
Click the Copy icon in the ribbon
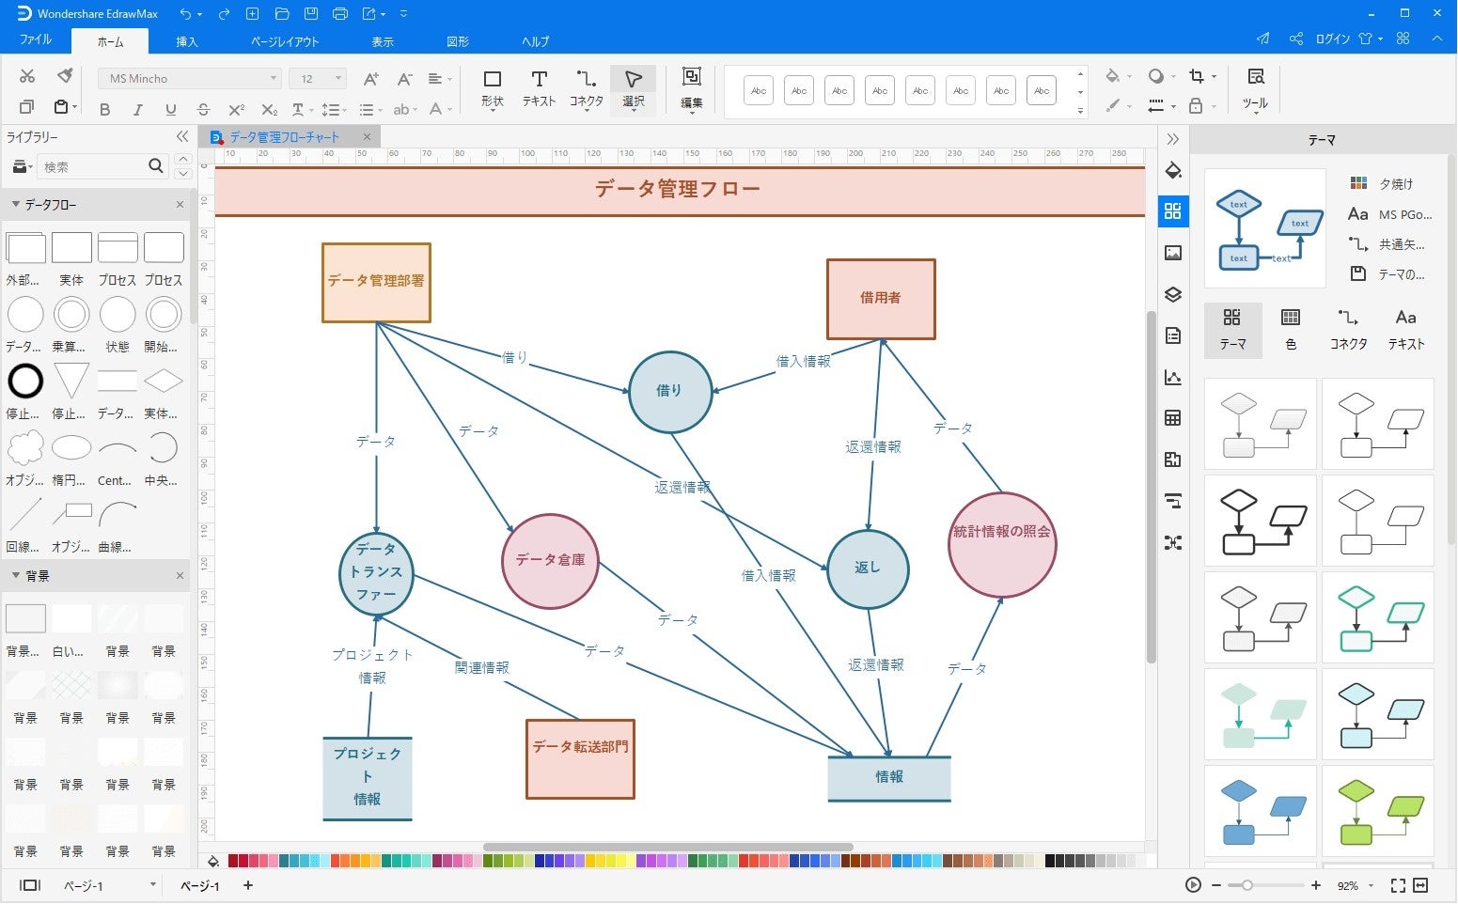tap(27, 107)
